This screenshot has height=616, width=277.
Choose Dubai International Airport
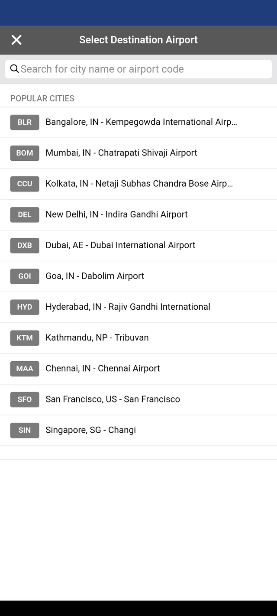pos(138,245)
